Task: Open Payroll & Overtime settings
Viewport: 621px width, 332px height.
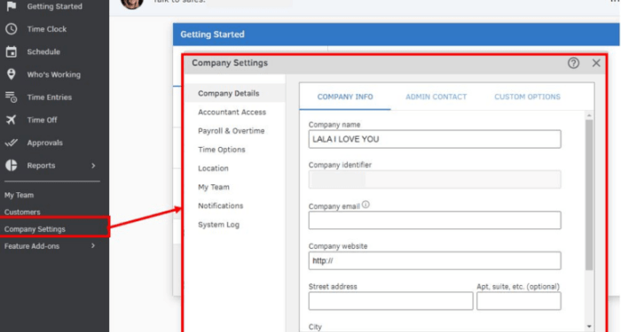Action: tap(232, 131)
